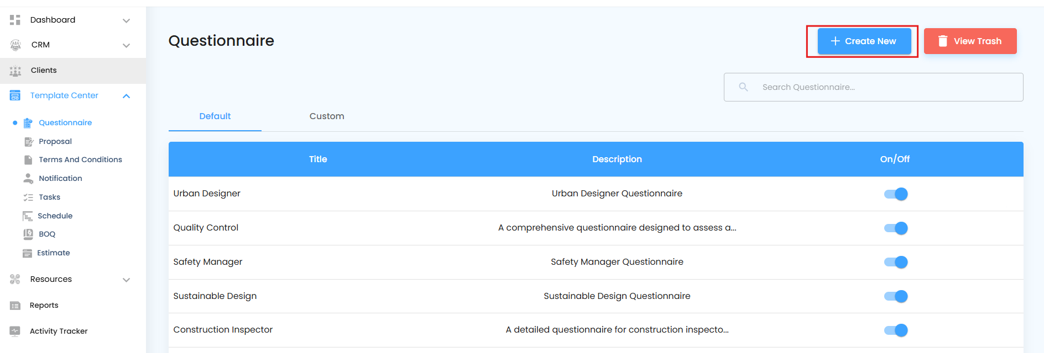Open the Estimate icon in sidebar
The height and width of the screenshot is (353, 1044).
27,253
